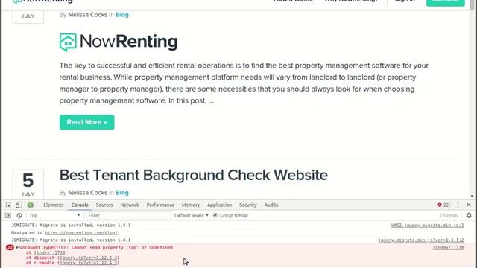
Task: Click the red error count 22 indicator
Action: coord(443,205)
